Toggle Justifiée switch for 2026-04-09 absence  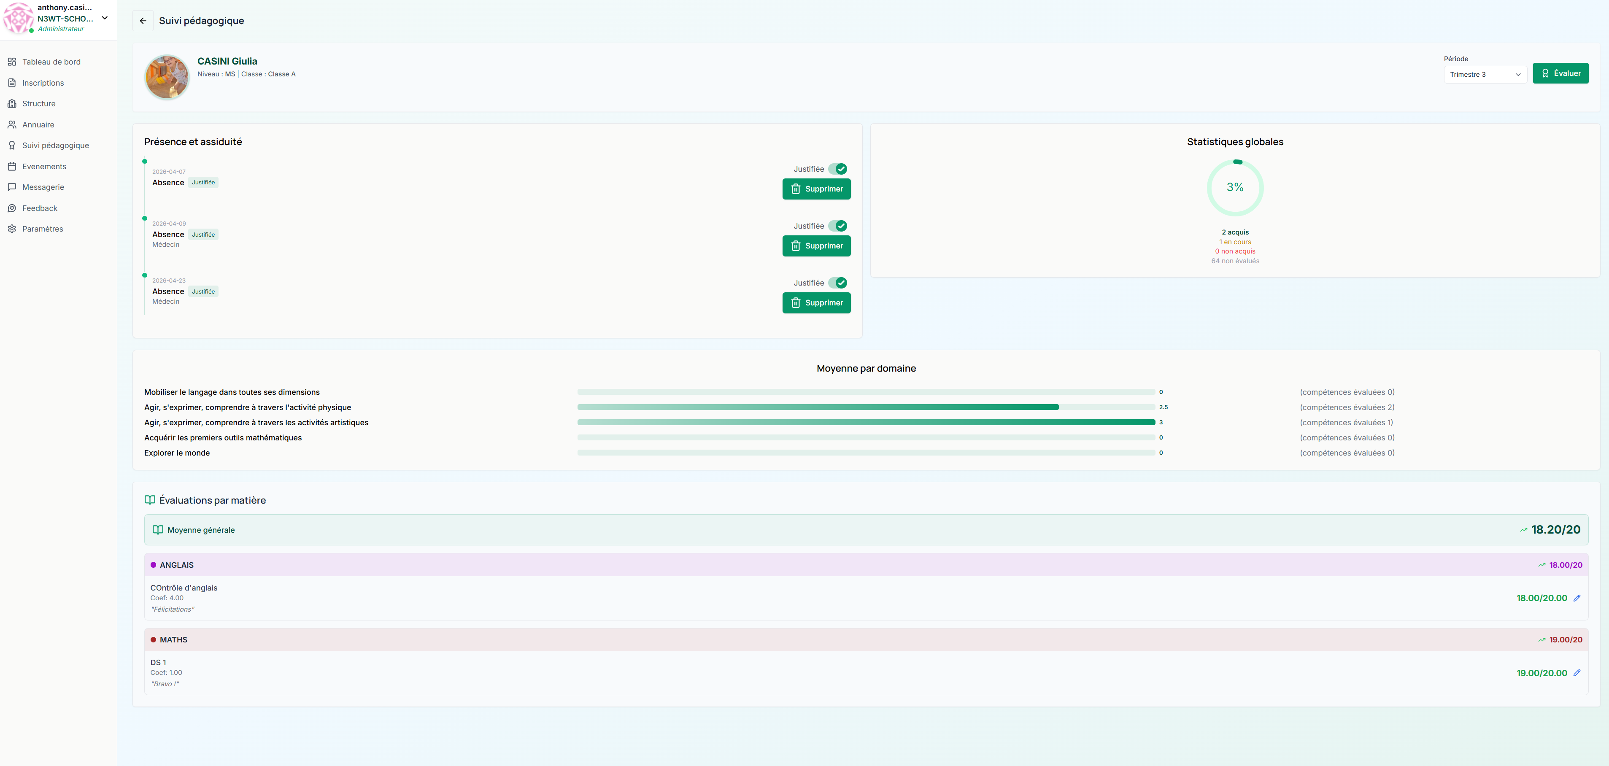coord(837,226)
